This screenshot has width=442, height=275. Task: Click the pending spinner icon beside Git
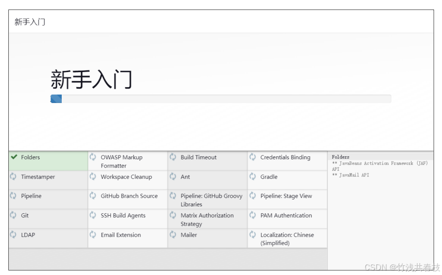click(13, 215)
